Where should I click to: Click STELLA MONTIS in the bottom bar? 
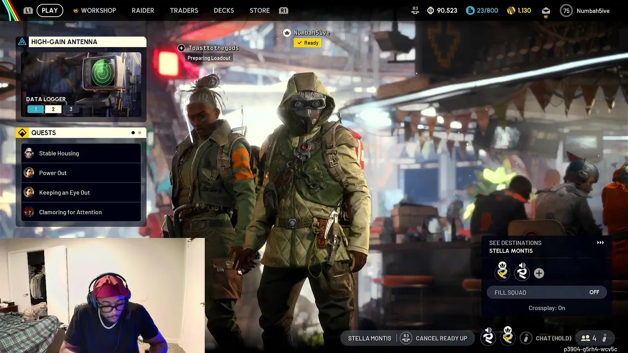[369, 338]
